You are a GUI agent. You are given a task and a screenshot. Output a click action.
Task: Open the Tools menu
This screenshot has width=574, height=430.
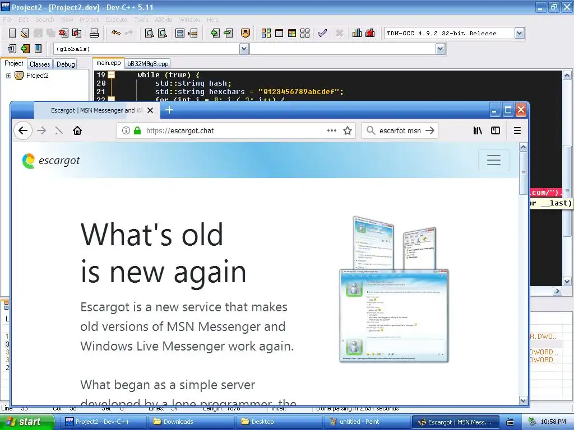[x=141, y=20]
